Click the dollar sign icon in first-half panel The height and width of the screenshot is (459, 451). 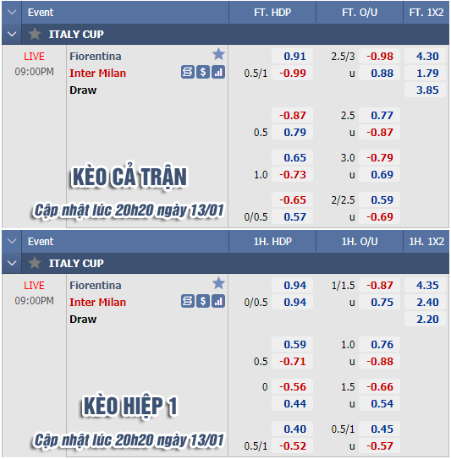click(x=203, y=302)
